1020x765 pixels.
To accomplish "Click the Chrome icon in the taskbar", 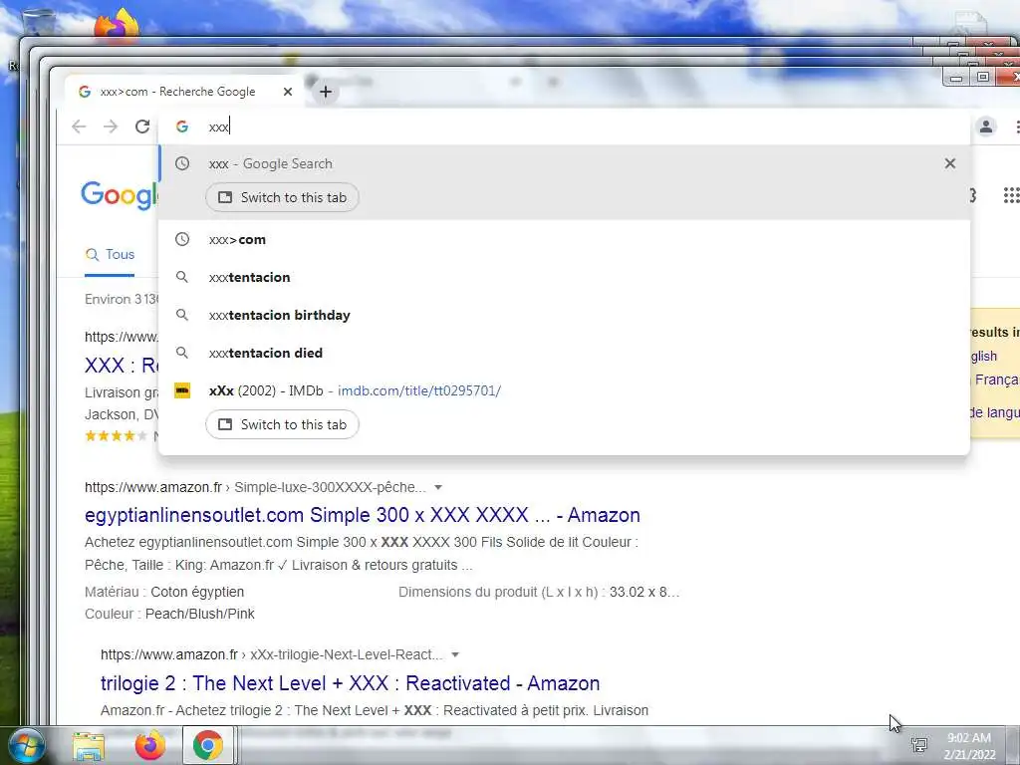I will [x=207, y=745].
